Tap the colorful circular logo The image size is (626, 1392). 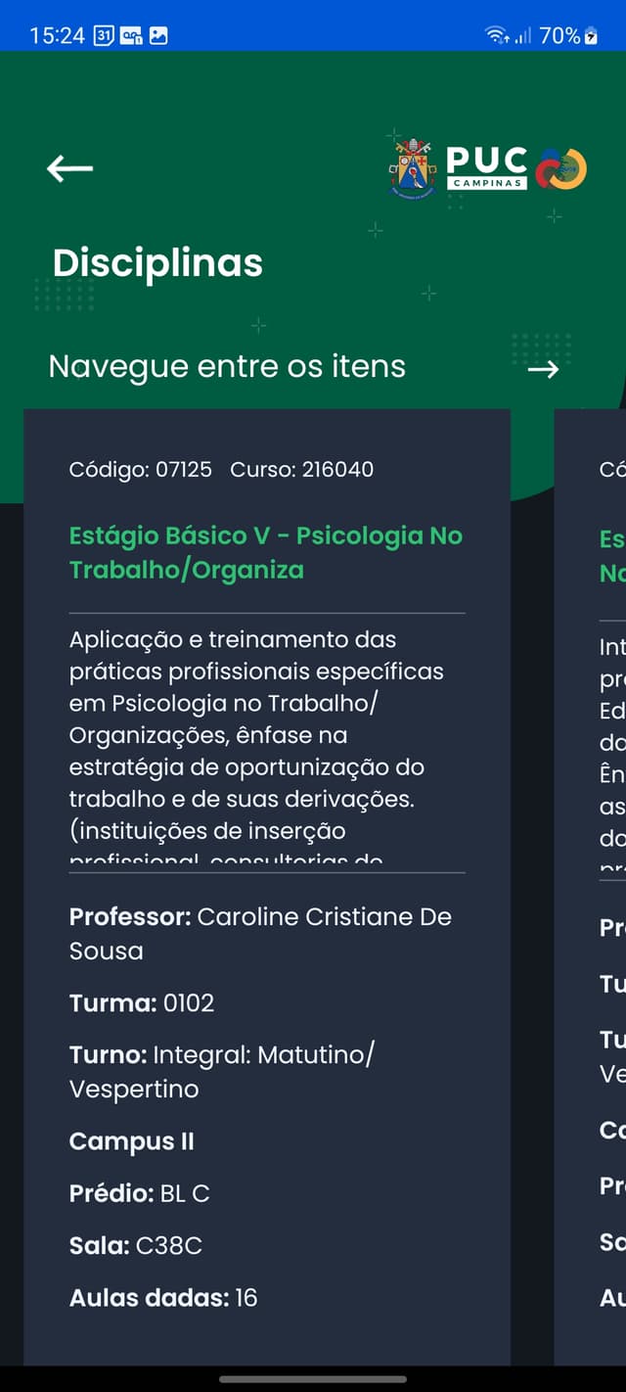pyautogui.click(x=561, y=168)
